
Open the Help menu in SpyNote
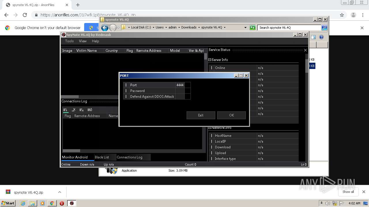click(x=95, y=41)
